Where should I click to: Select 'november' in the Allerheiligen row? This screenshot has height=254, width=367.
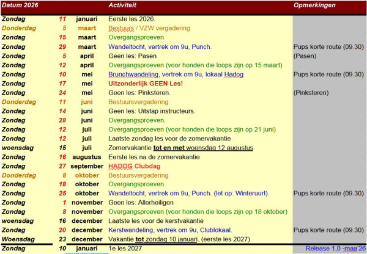[x=87, y=203]
